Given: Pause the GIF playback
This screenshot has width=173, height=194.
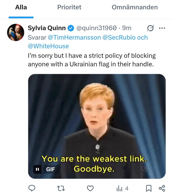Looking at the screenshot, I should (37, 169).
